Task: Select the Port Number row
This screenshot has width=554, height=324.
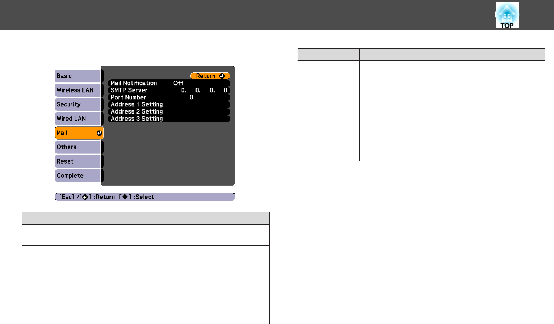Action: pos(169,97)
